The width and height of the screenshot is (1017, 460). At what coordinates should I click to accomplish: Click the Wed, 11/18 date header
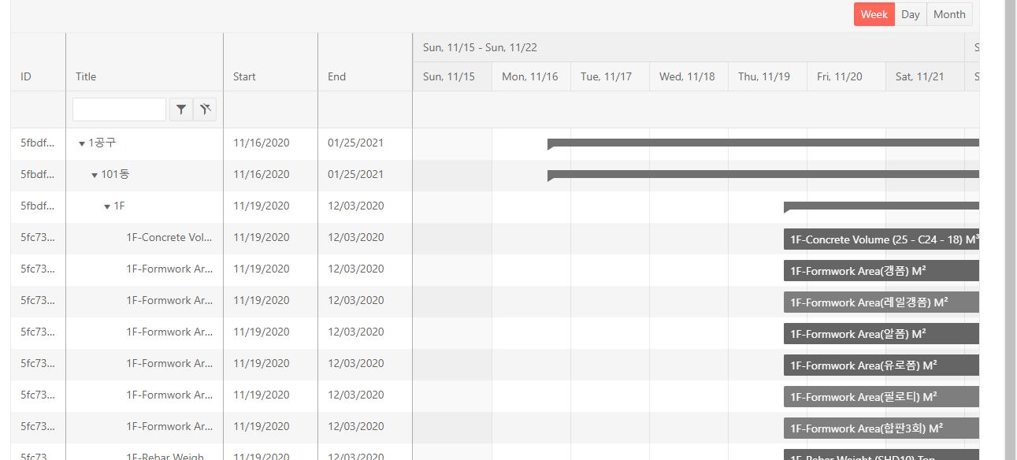pyautogui.click(x=688, y=76)
